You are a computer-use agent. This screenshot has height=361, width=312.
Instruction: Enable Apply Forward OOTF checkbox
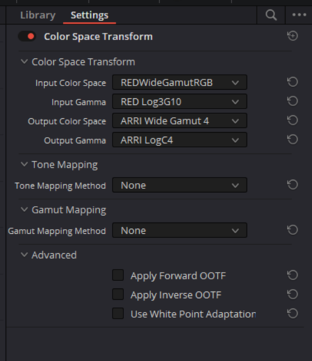(118, 275)
